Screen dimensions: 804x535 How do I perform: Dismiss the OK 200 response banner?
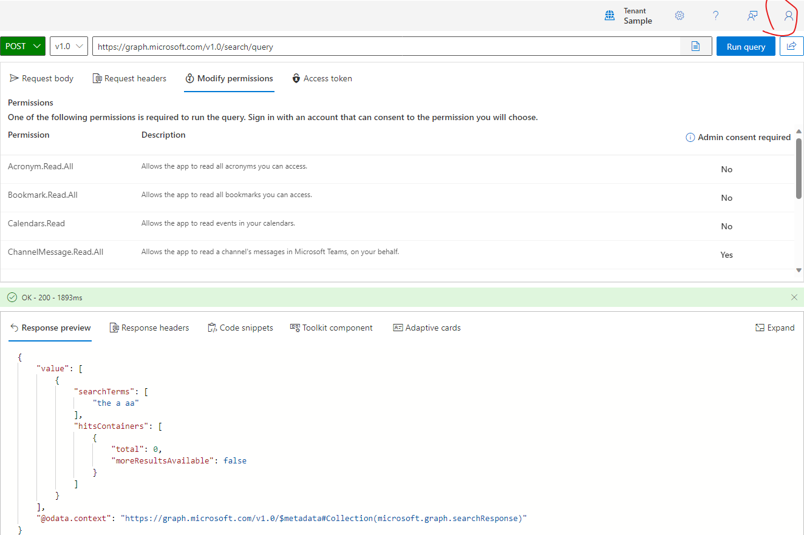pos(794,297)
